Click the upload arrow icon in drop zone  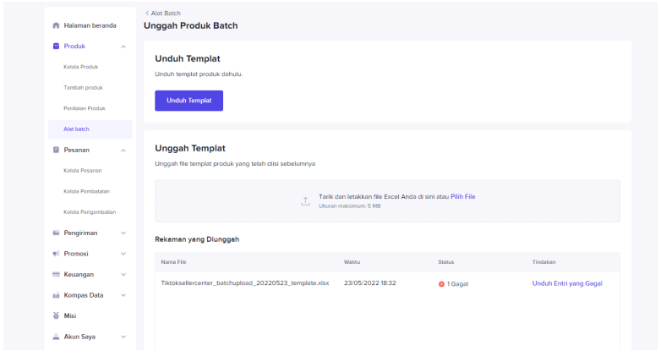point(305,201)
